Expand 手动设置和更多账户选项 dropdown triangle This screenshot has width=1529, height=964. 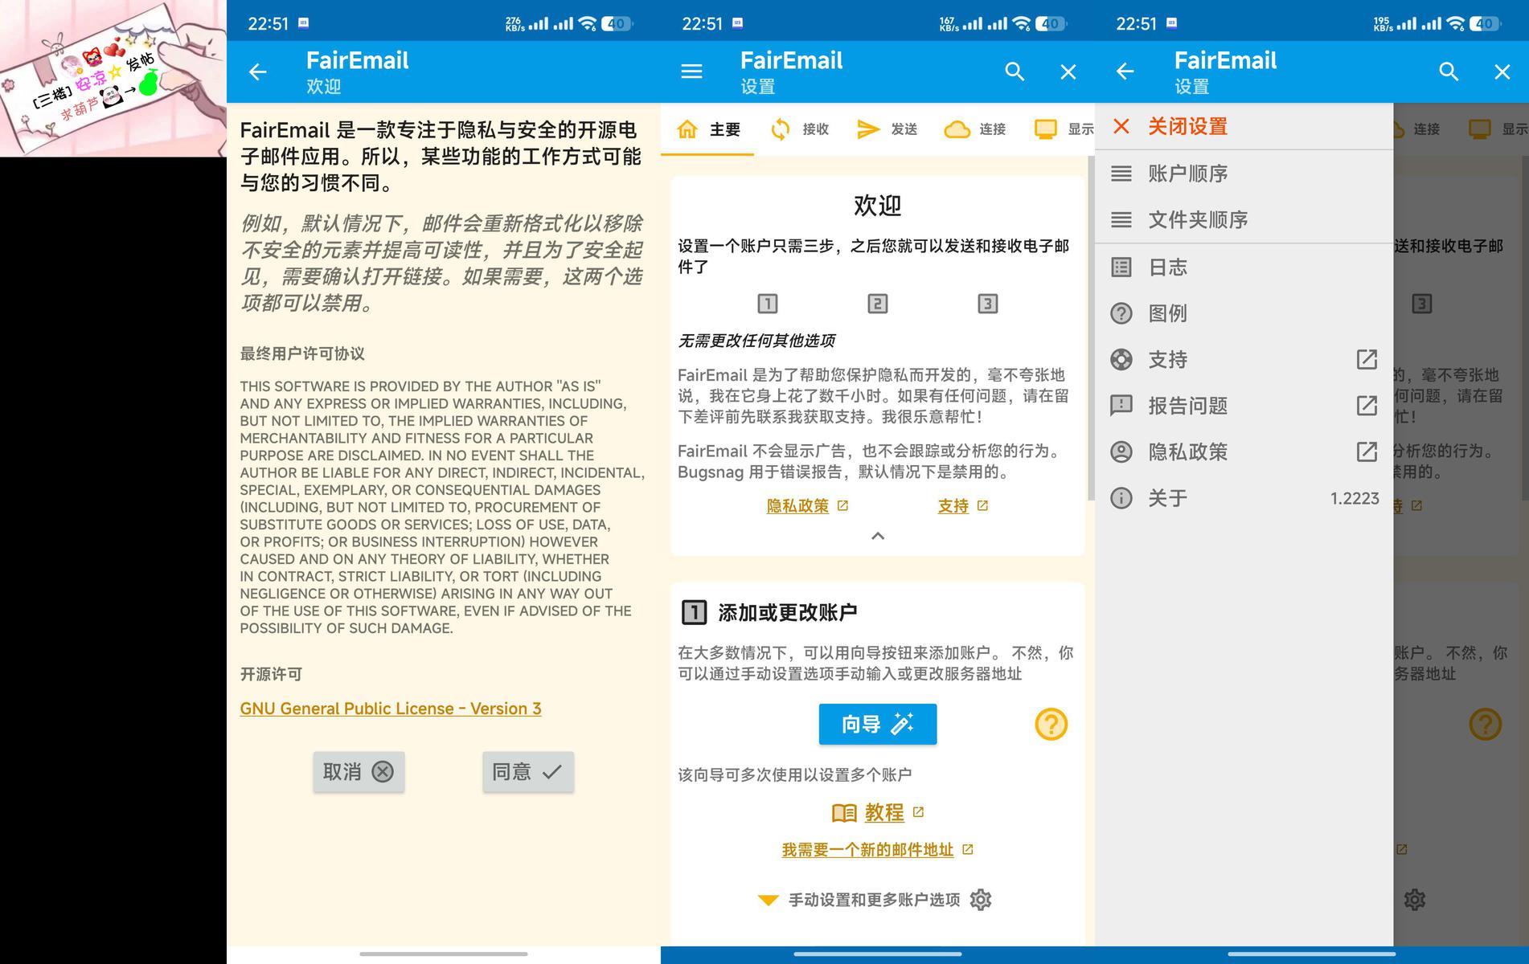click(x=768, y=900)
